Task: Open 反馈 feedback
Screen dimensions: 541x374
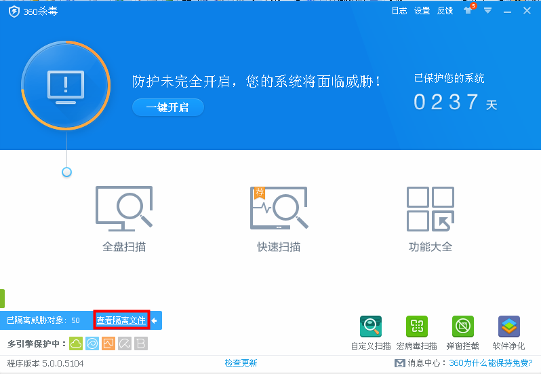Action: (445, 11)
